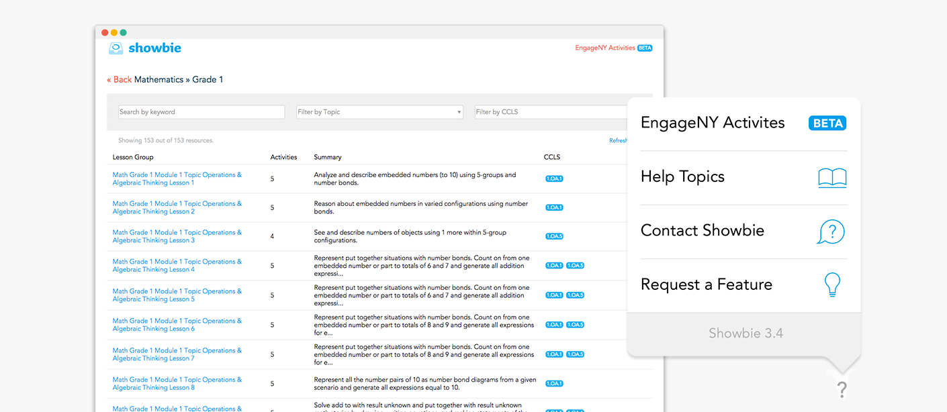This screenshot has width=947, height=412.
Task: Click the Showbie logo icon
Action: point(116,48)
